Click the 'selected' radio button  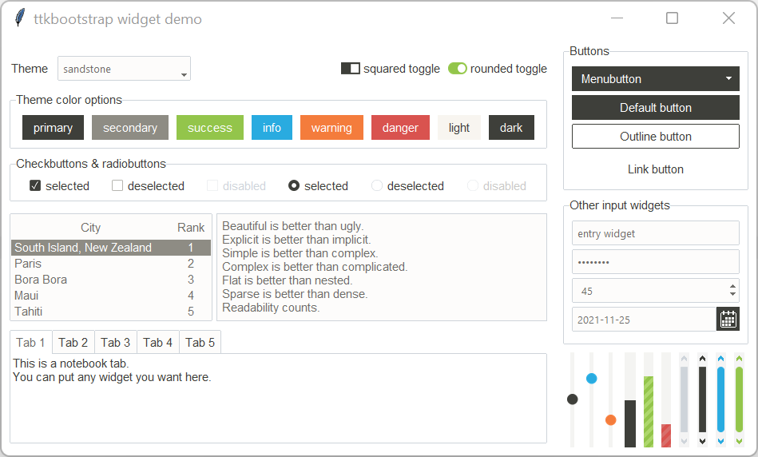click(294, 185)
